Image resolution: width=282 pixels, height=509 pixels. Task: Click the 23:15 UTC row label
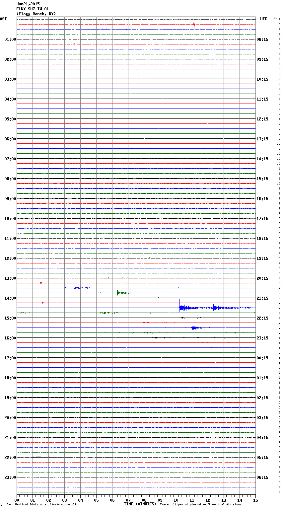[x=262, y=338]
